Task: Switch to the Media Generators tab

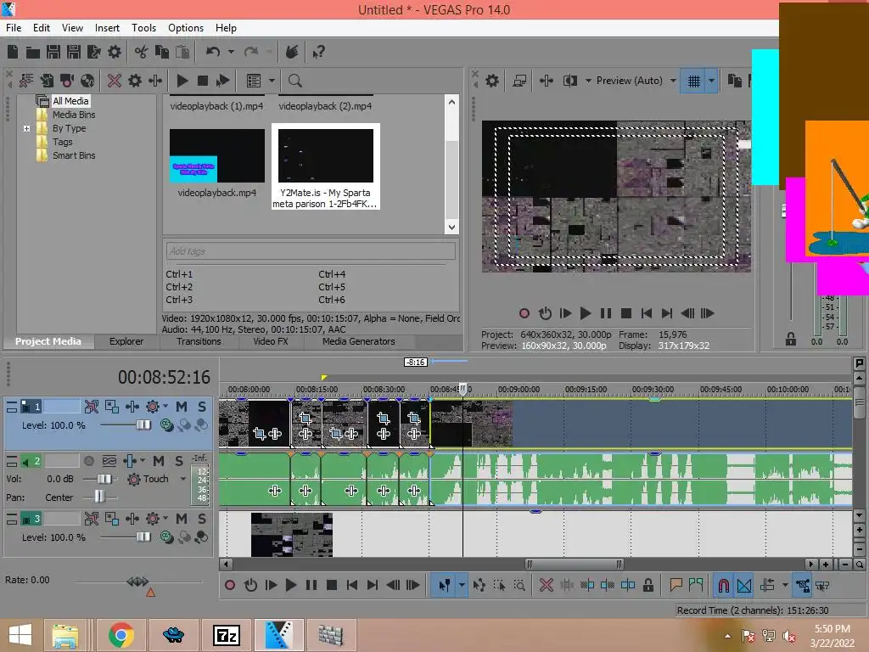Action: (x=359, y=341)
